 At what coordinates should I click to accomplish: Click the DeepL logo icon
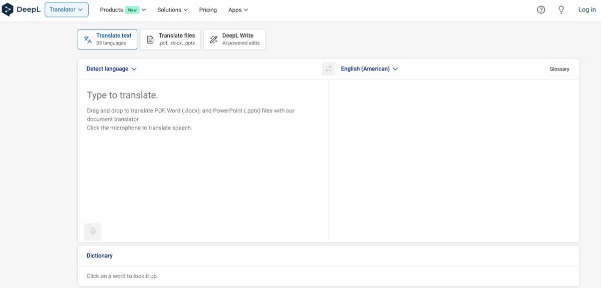click(8, 9)
